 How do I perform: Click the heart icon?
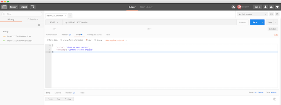(277, 7)
